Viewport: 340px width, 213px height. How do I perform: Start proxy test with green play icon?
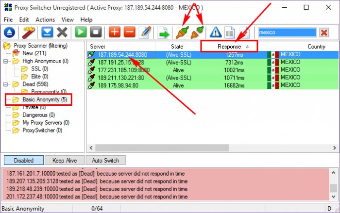tap(81, 33)
